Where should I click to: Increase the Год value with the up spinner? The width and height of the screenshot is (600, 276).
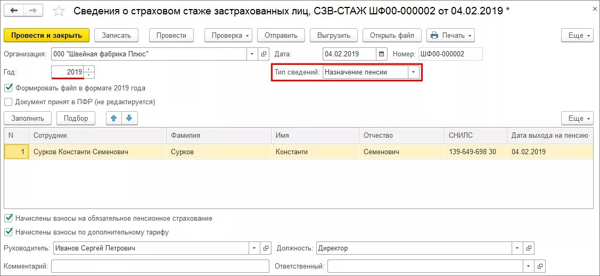tap(89, 69)
